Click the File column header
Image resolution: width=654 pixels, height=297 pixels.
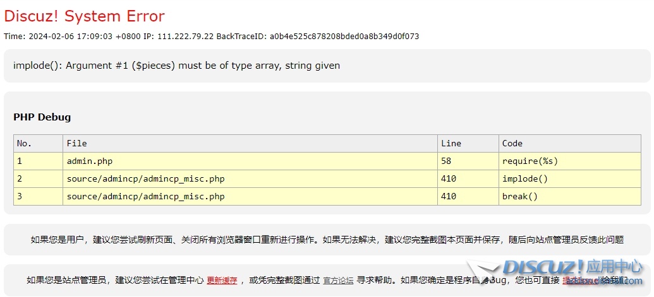tap(76, 143)
